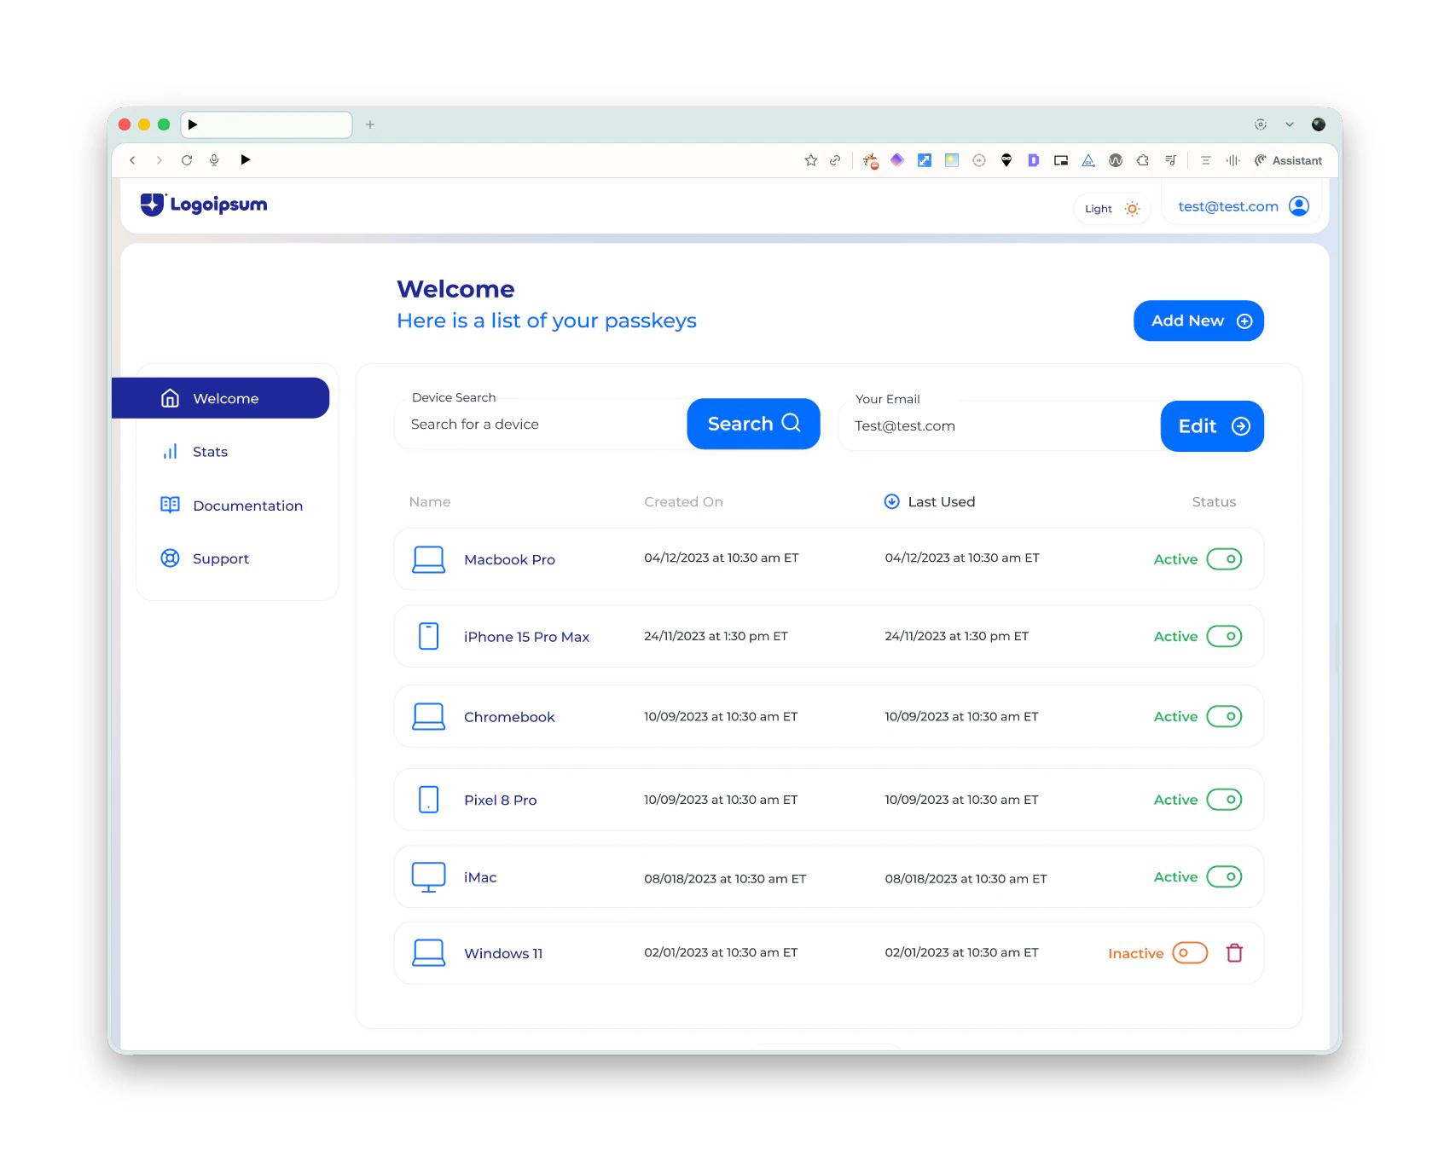Click the Pixel 8 Pro phone icon
Viewport: 1450px width, 1162px height.
[428, 800]
